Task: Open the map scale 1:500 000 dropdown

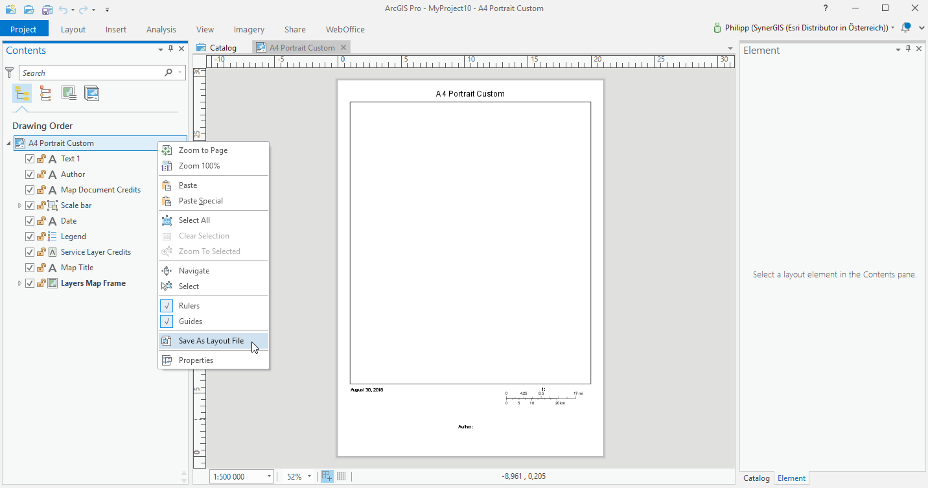Action: click(269, 476)
